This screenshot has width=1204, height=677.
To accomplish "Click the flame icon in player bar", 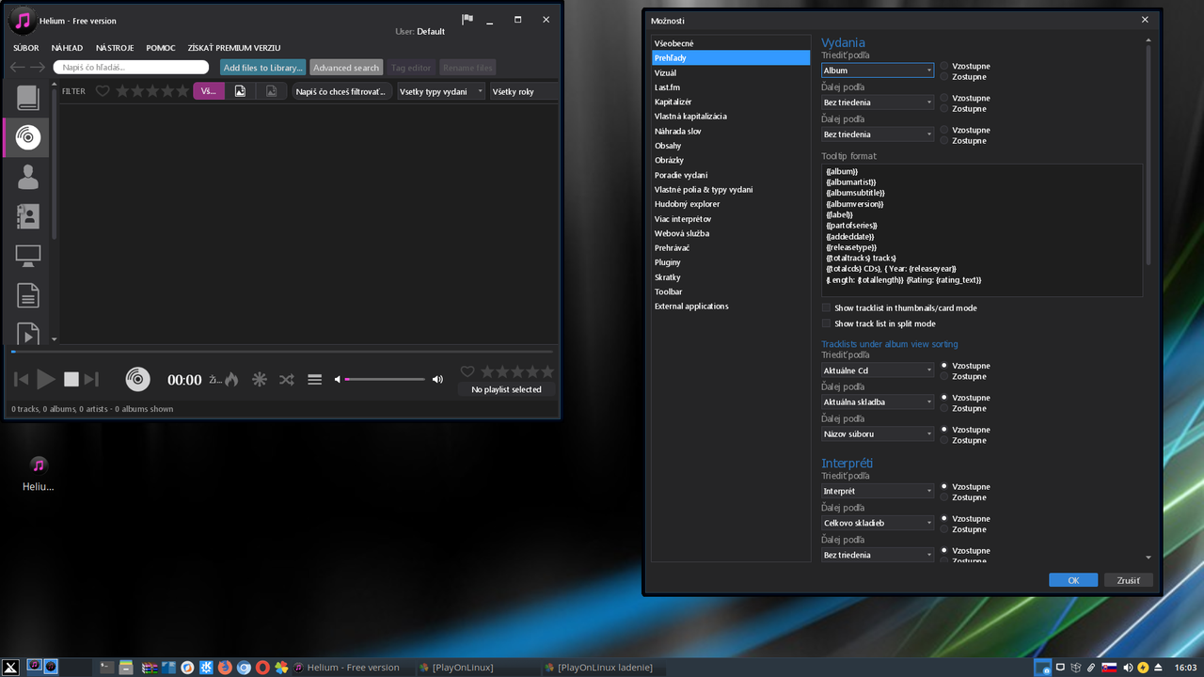I will pos(231,380).
